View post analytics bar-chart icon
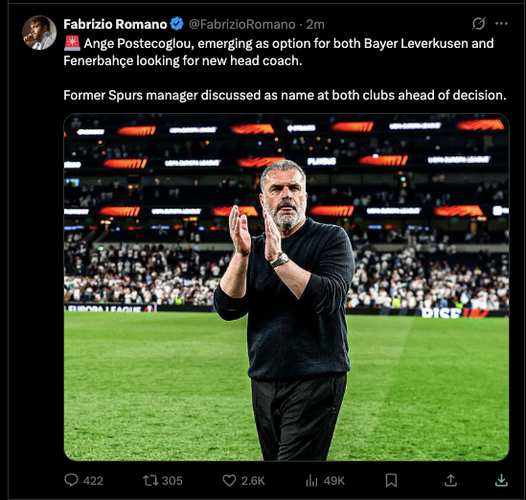This screenshot has width=526, height=500. [311, 481]
